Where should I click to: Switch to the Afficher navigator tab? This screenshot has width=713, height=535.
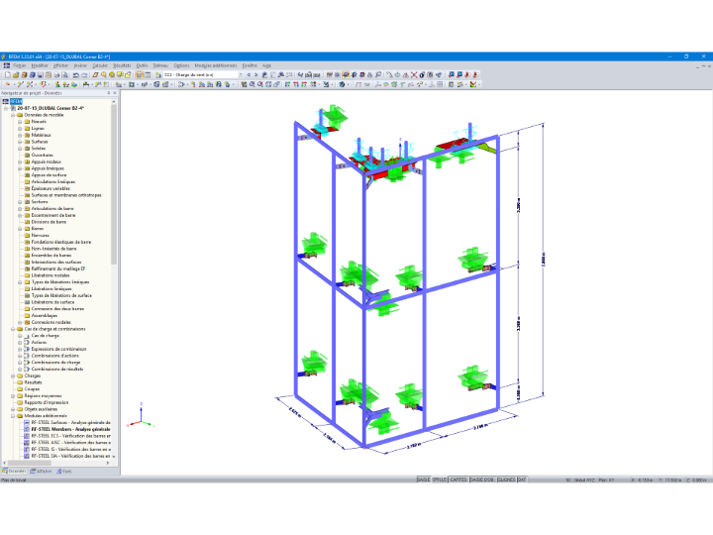41,472
